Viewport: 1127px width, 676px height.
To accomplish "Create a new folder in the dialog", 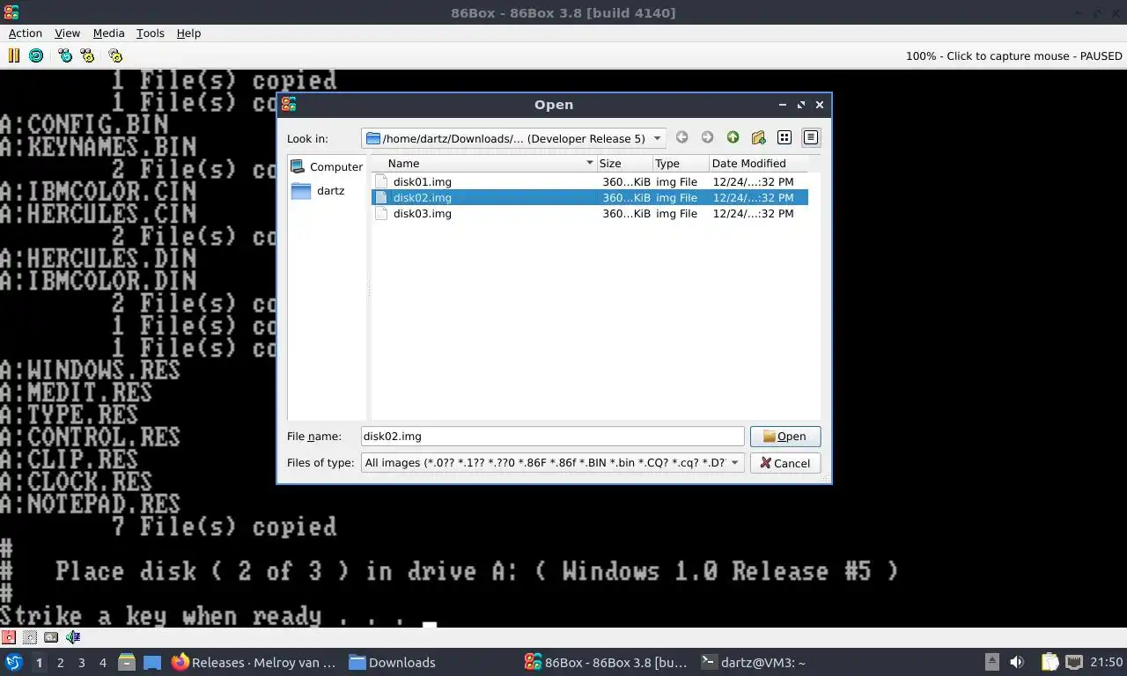I will pyautogui.click(x=758, y=137).
